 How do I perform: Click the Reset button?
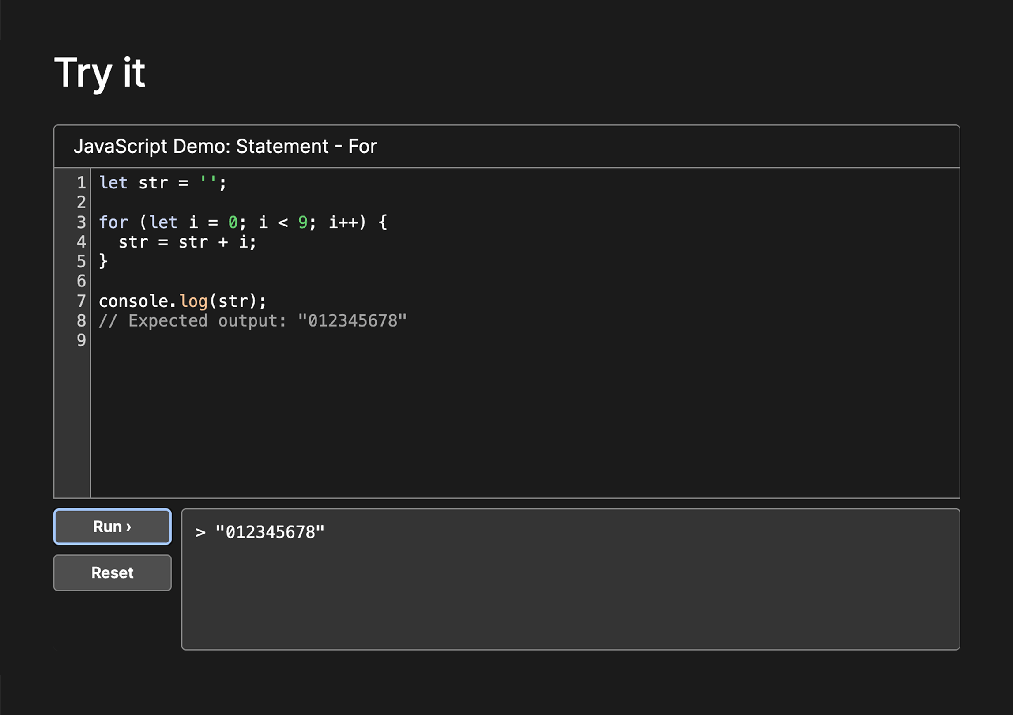(112, 573)
